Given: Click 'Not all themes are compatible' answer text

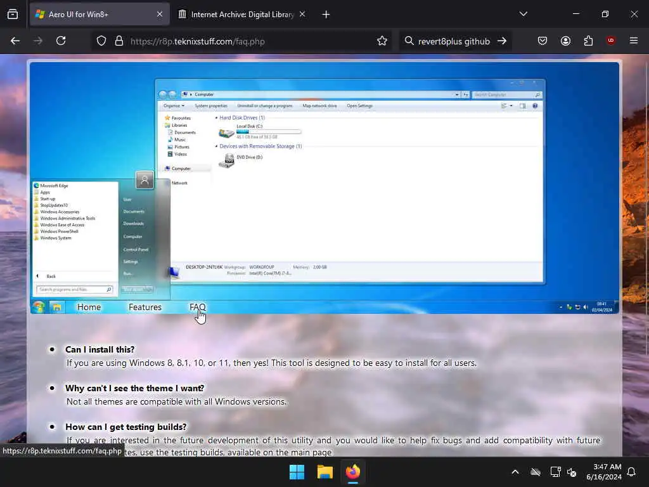Looking at the screenshot, I should click(176, 401).
